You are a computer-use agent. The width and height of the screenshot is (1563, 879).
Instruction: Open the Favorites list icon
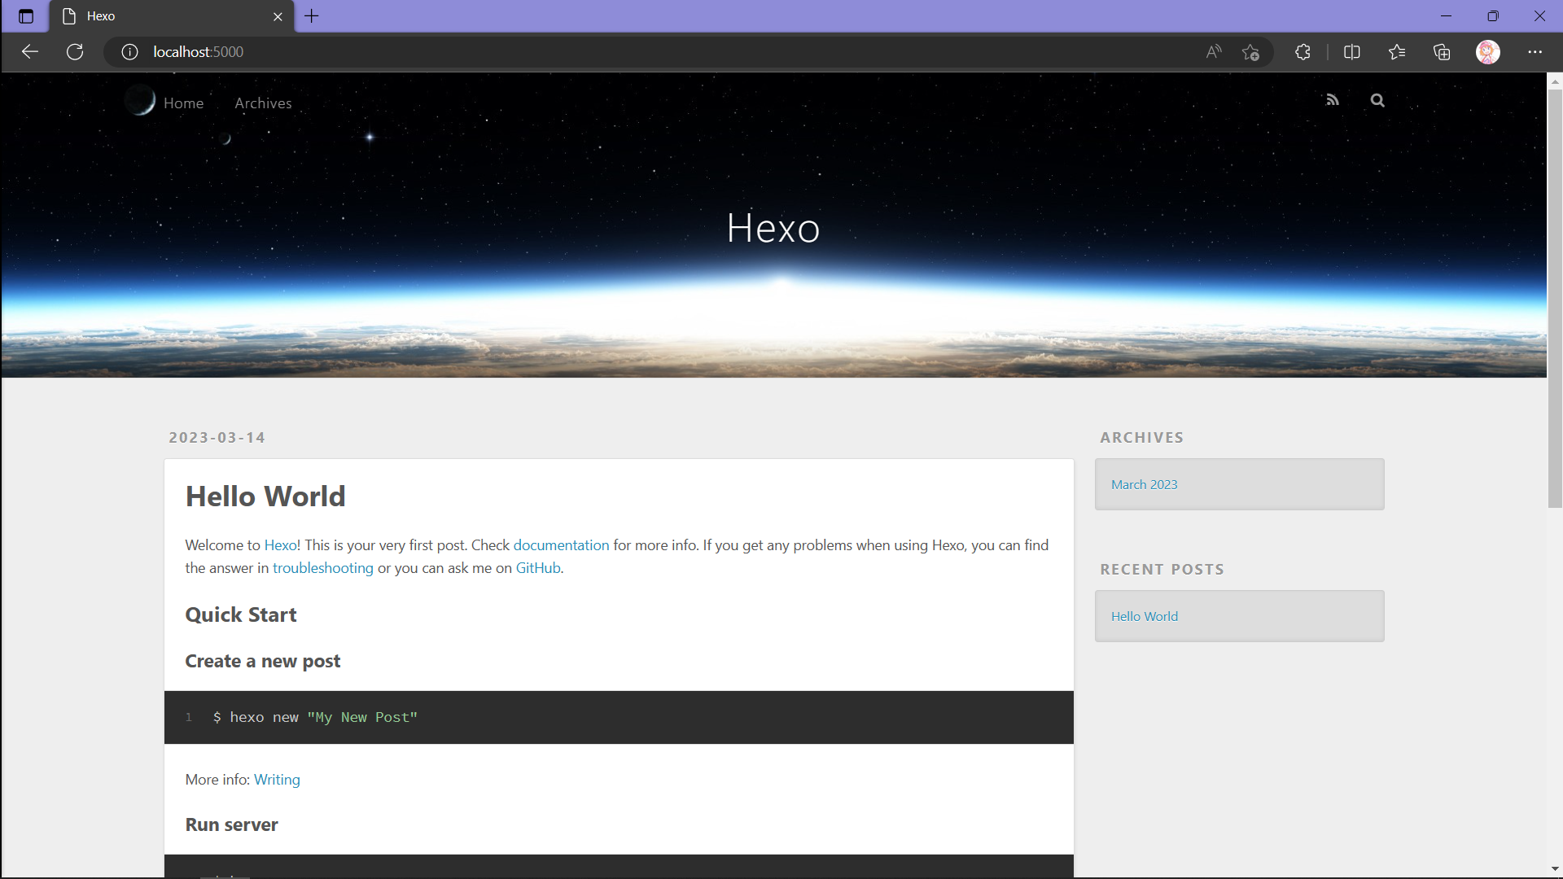tap(1397, 52)
